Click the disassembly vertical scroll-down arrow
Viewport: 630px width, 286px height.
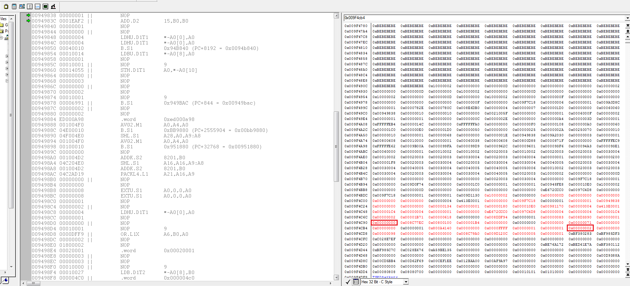[x=336, y=277]
